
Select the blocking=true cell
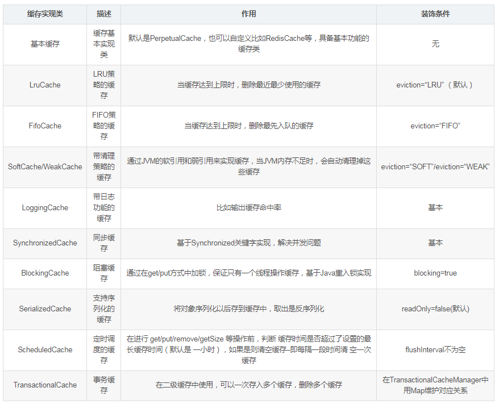(x=435, y=273)
